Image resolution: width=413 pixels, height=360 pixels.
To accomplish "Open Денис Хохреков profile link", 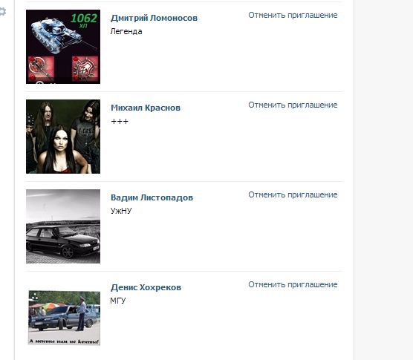I will 146,287.
